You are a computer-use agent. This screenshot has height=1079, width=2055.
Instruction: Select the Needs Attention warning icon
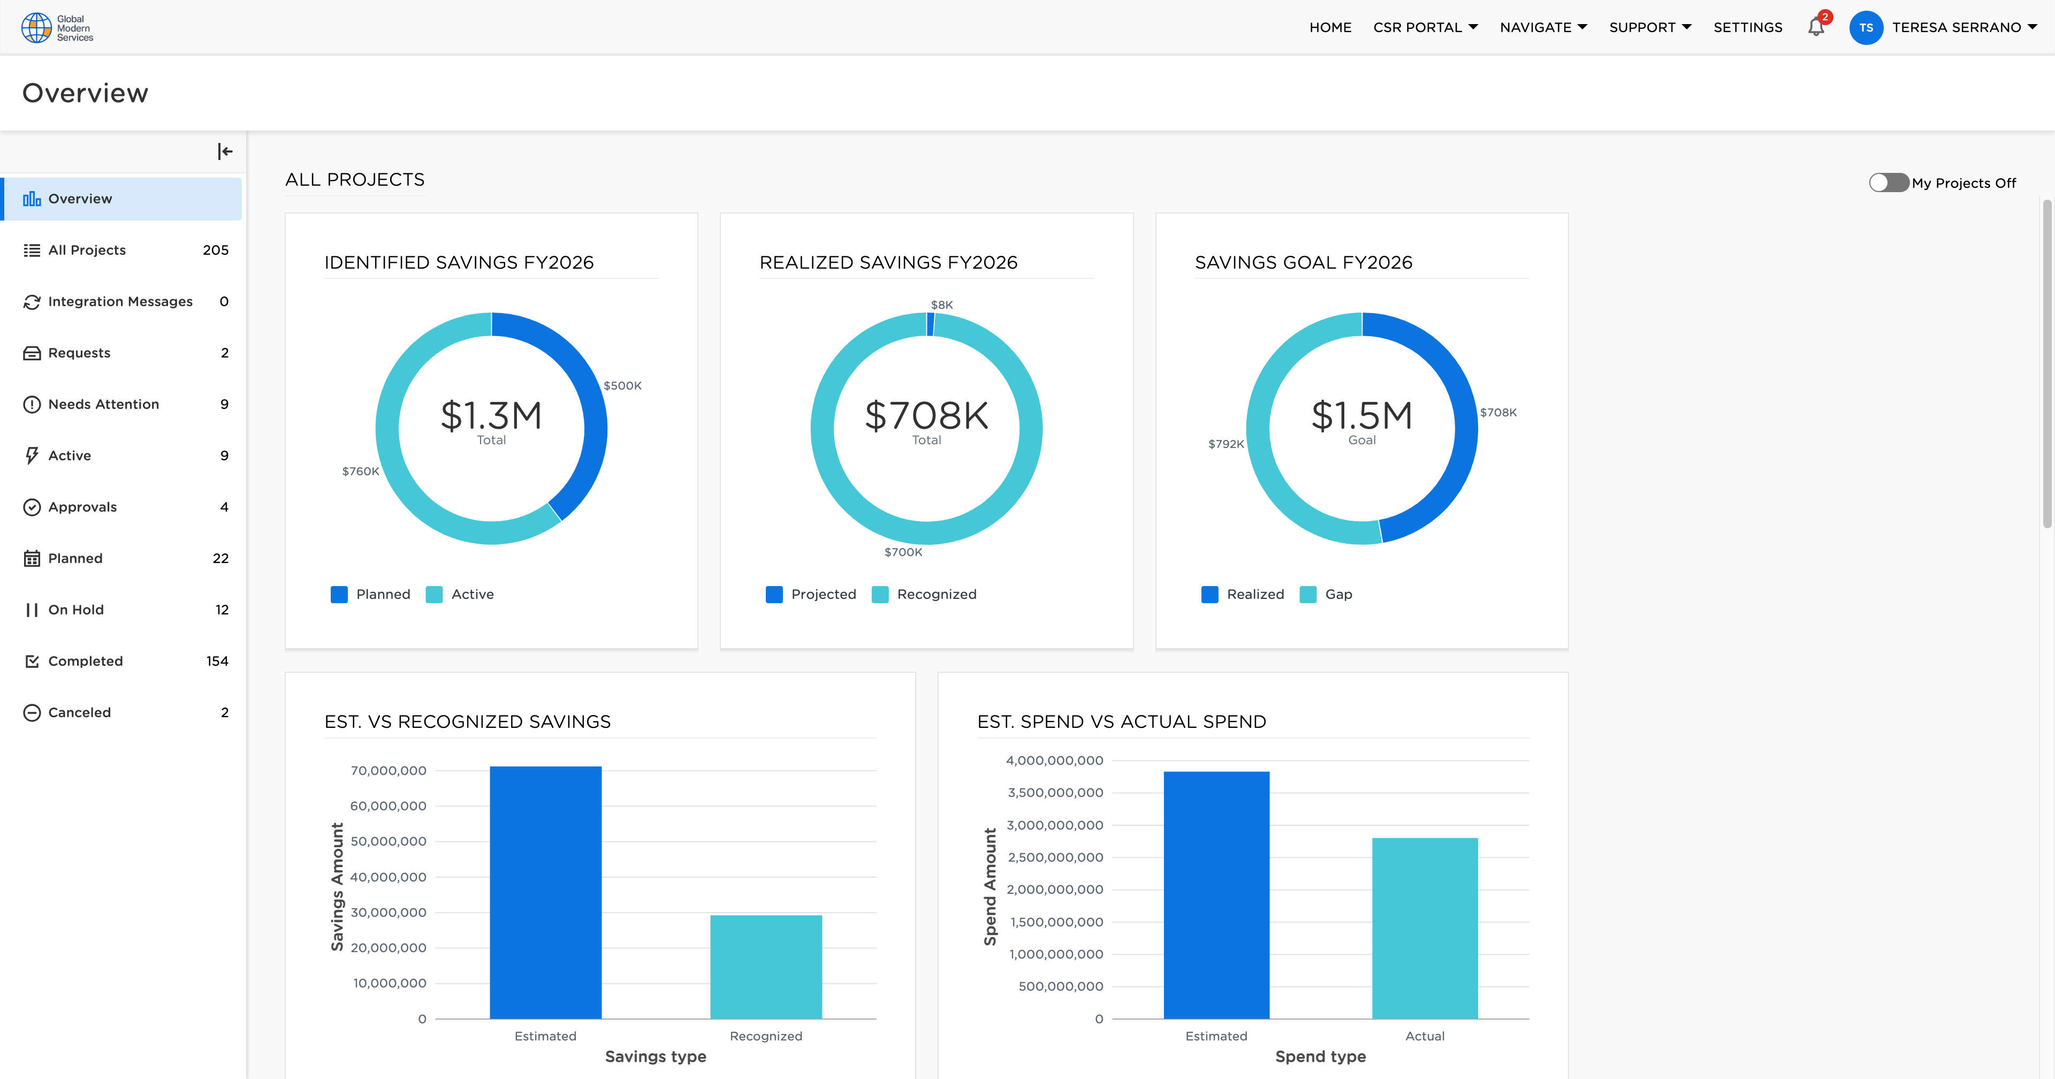tap(32, 404)
